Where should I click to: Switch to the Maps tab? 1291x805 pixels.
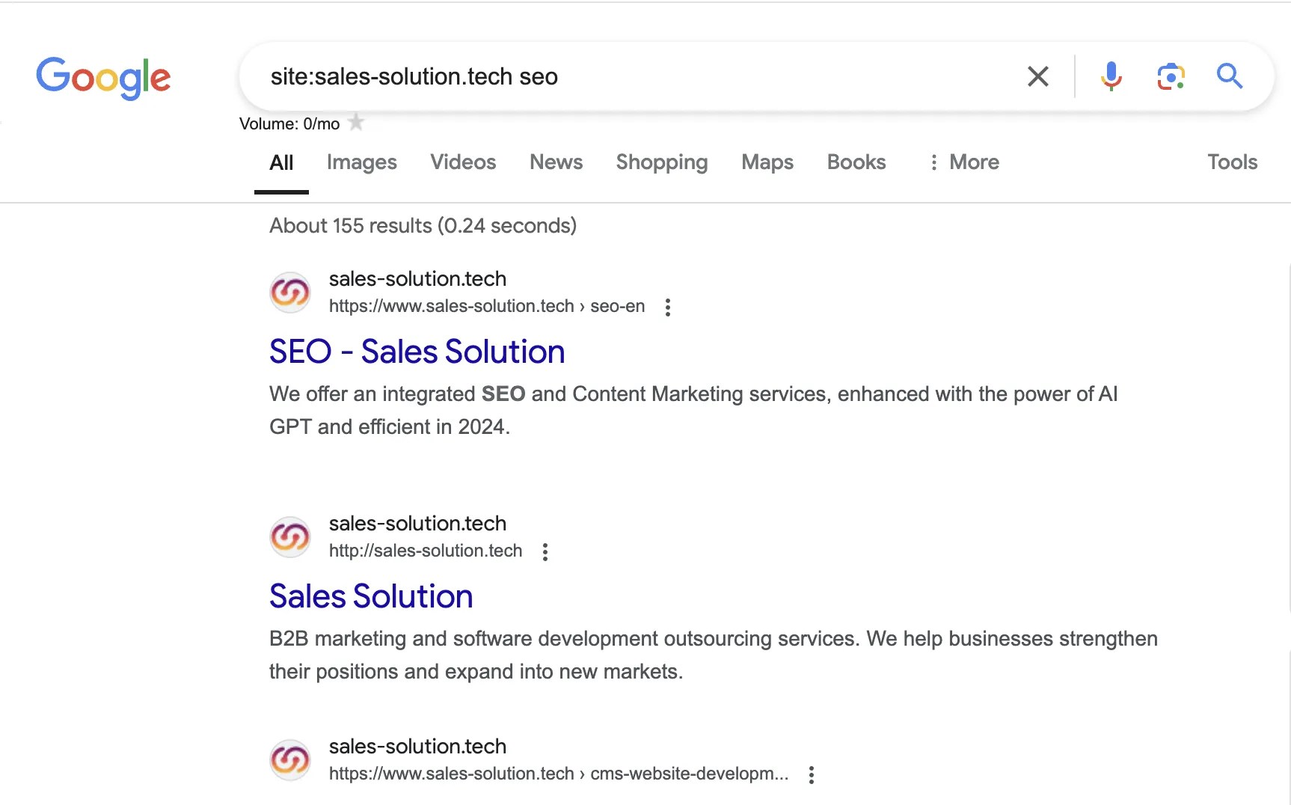(x=767, y=162)
